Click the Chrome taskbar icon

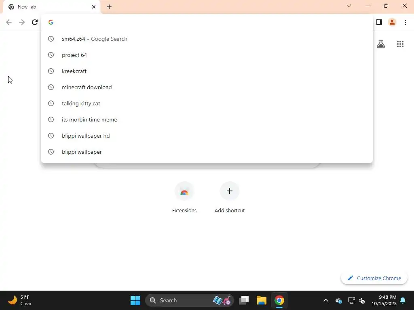(x=279, y=300)
